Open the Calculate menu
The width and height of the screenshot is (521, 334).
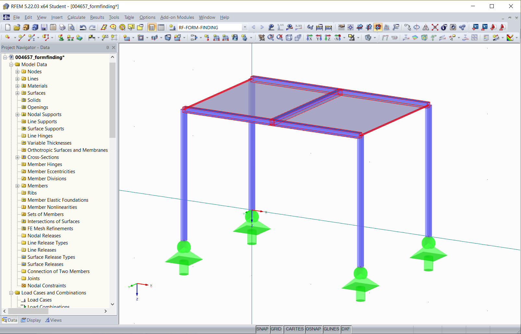pos(76,17)
